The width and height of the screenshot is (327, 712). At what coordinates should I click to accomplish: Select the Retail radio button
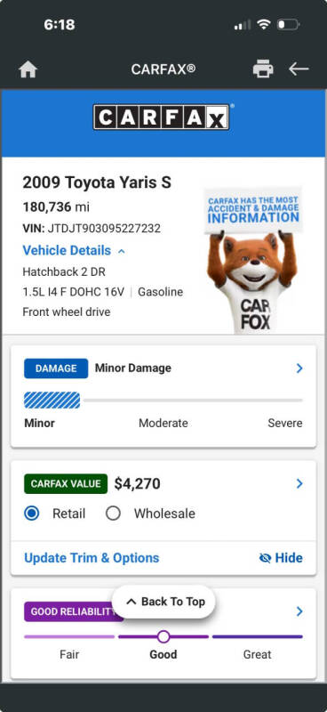[x=31, y=514]
